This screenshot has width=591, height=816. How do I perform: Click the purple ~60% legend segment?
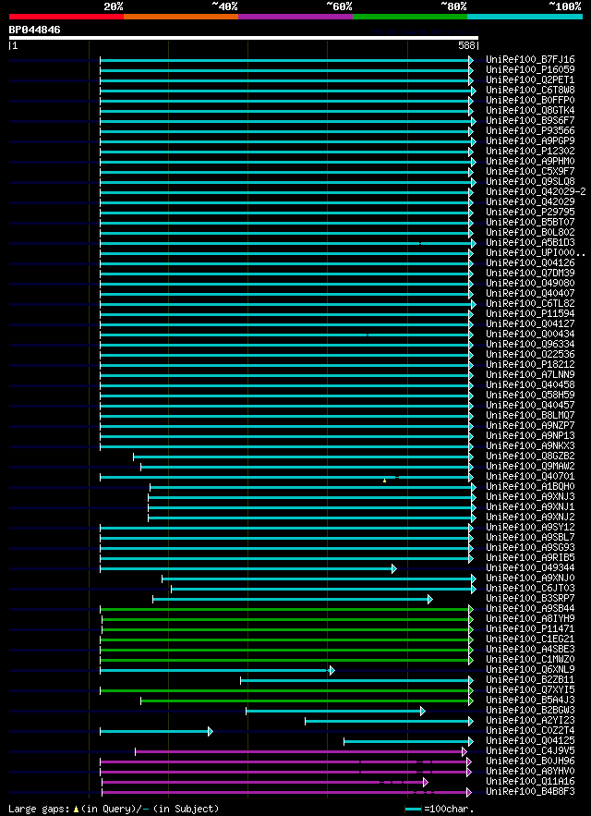[295, 17]
